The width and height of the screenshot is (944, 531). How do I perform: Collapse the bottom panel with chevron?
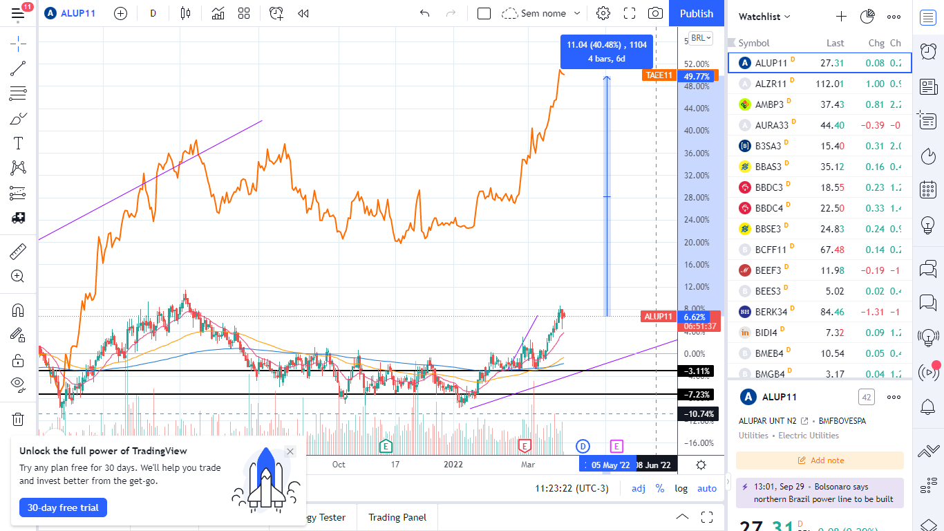682,517
